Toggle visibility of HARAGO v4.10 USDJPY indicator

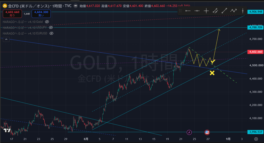[51, 27]
